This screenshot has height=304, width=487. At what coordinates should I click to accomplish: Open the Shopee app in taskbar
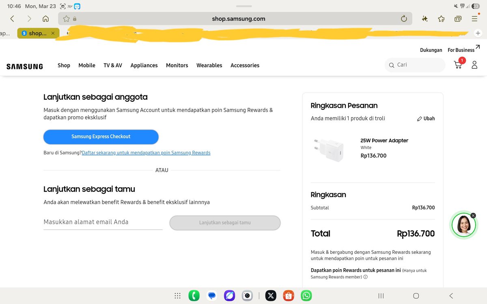289,296
